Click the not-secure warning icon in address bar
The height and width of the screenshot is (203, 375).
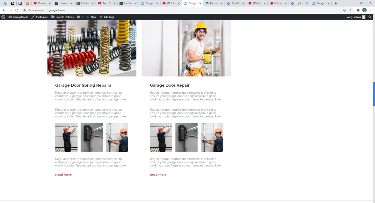coord(25,10)
